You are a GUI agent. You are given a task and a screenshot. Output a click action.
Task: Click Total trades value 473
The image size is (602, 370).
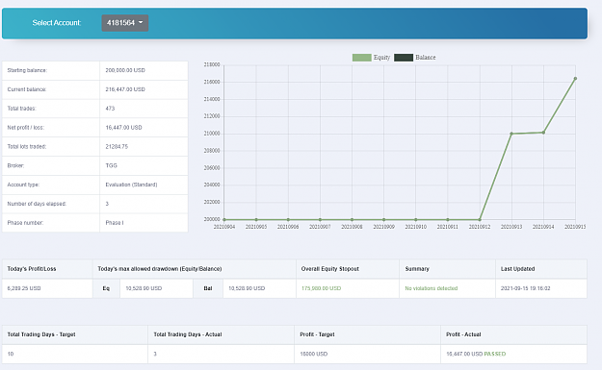pos(110,109)
